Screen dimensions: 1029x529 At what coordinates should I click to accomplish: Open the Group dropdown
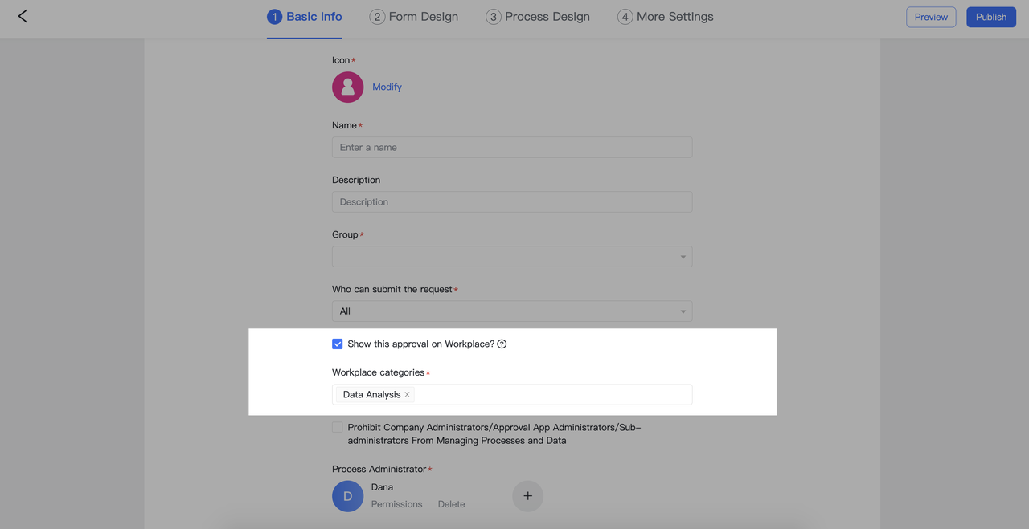coord(511,257)
